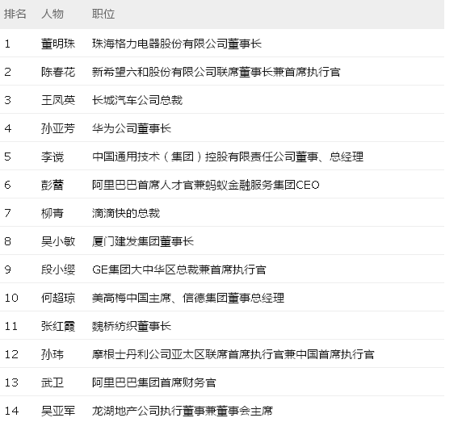The width and height of the screenshot is (458, 422).
Task: Click 张红霞 in the table
Action: (58, 326)
